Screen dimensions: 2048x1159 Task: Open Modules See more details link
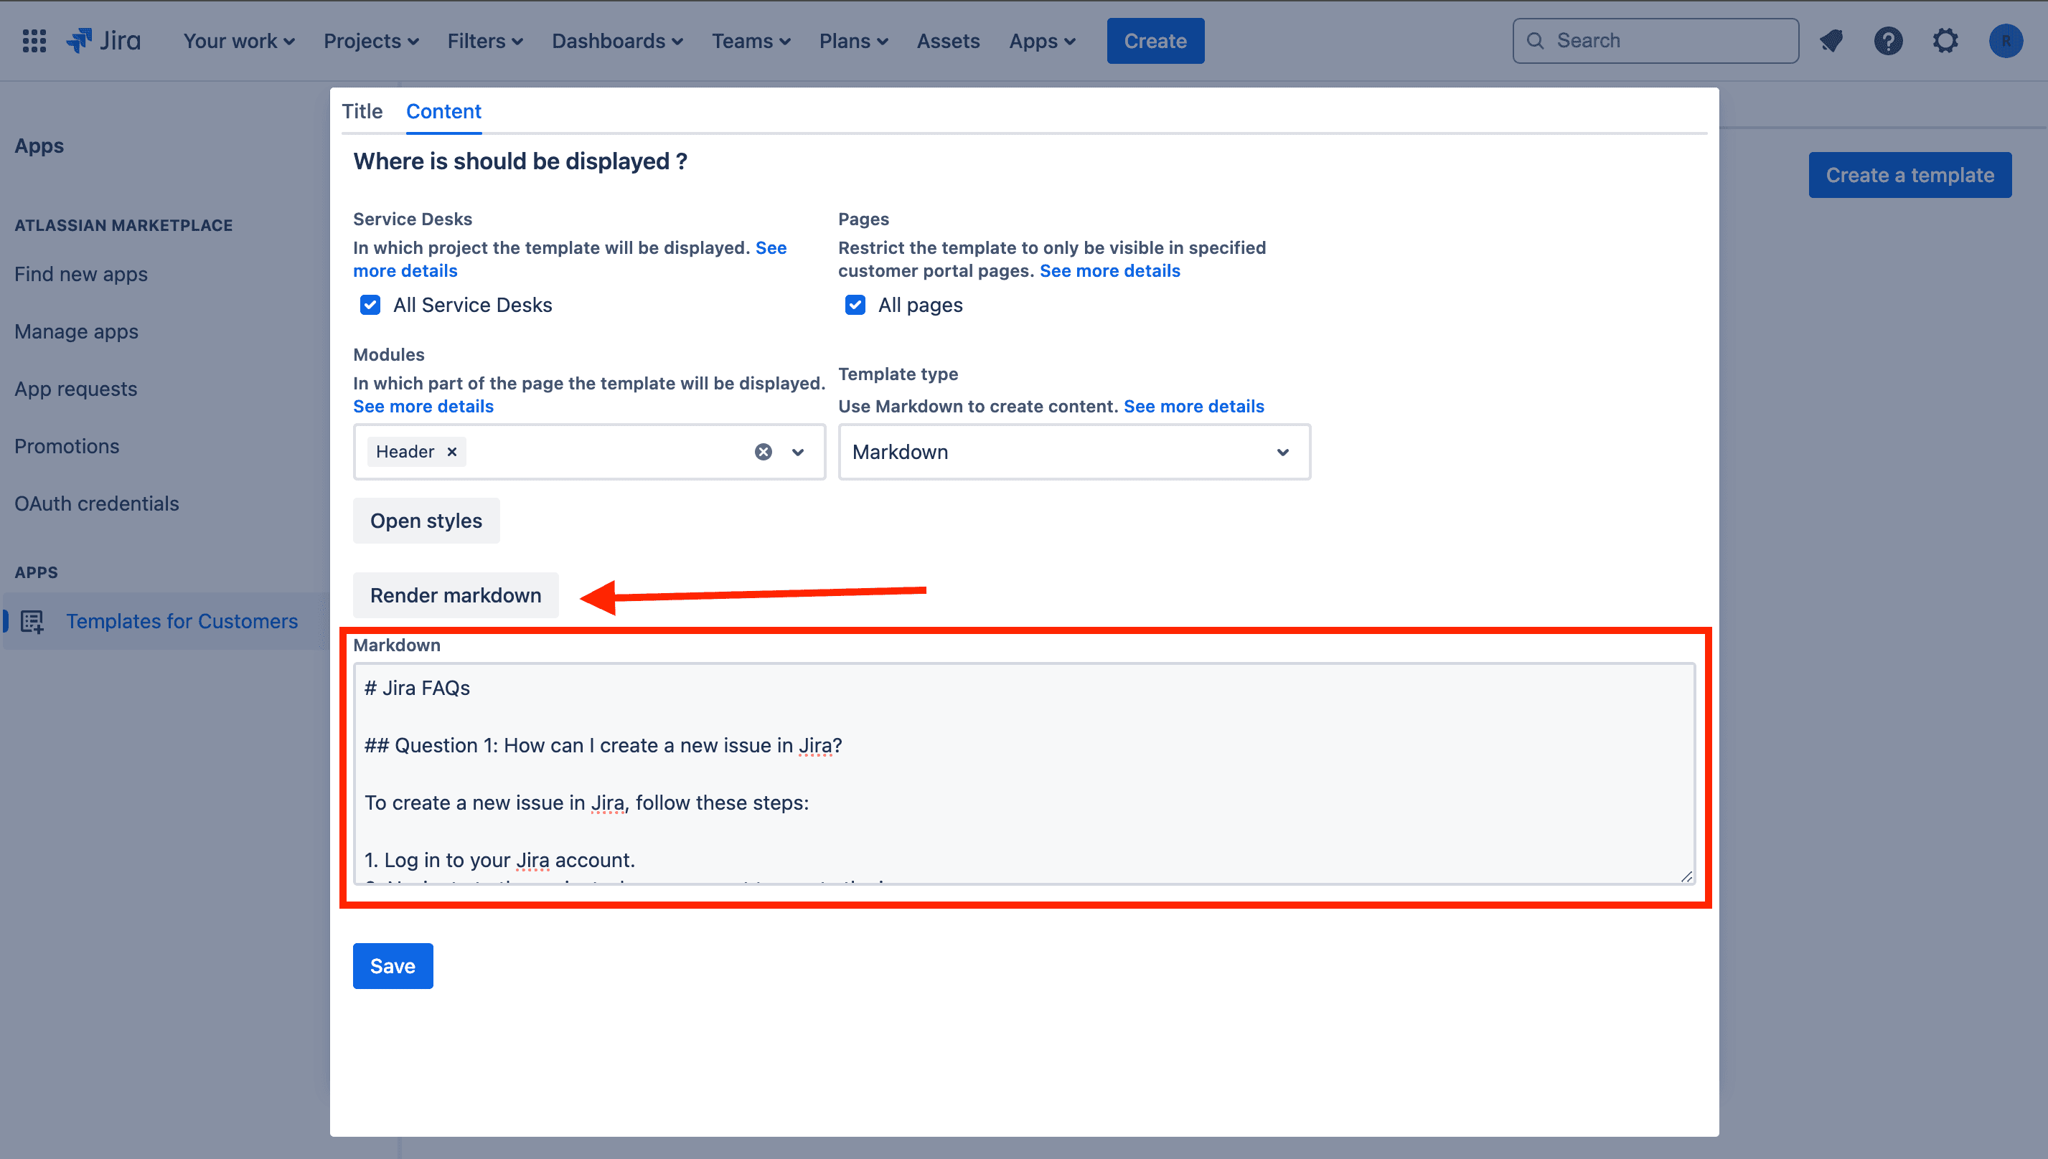click(423, 406)
